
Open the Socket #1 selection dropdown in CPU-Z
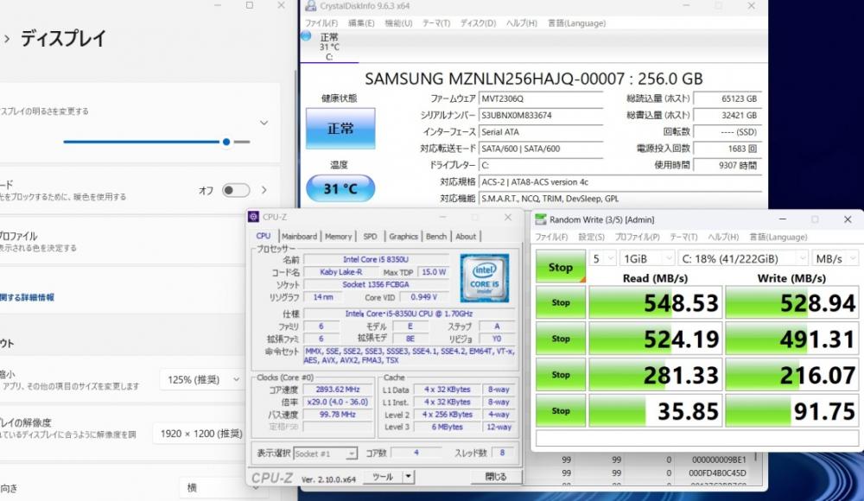tap(325, 453)
